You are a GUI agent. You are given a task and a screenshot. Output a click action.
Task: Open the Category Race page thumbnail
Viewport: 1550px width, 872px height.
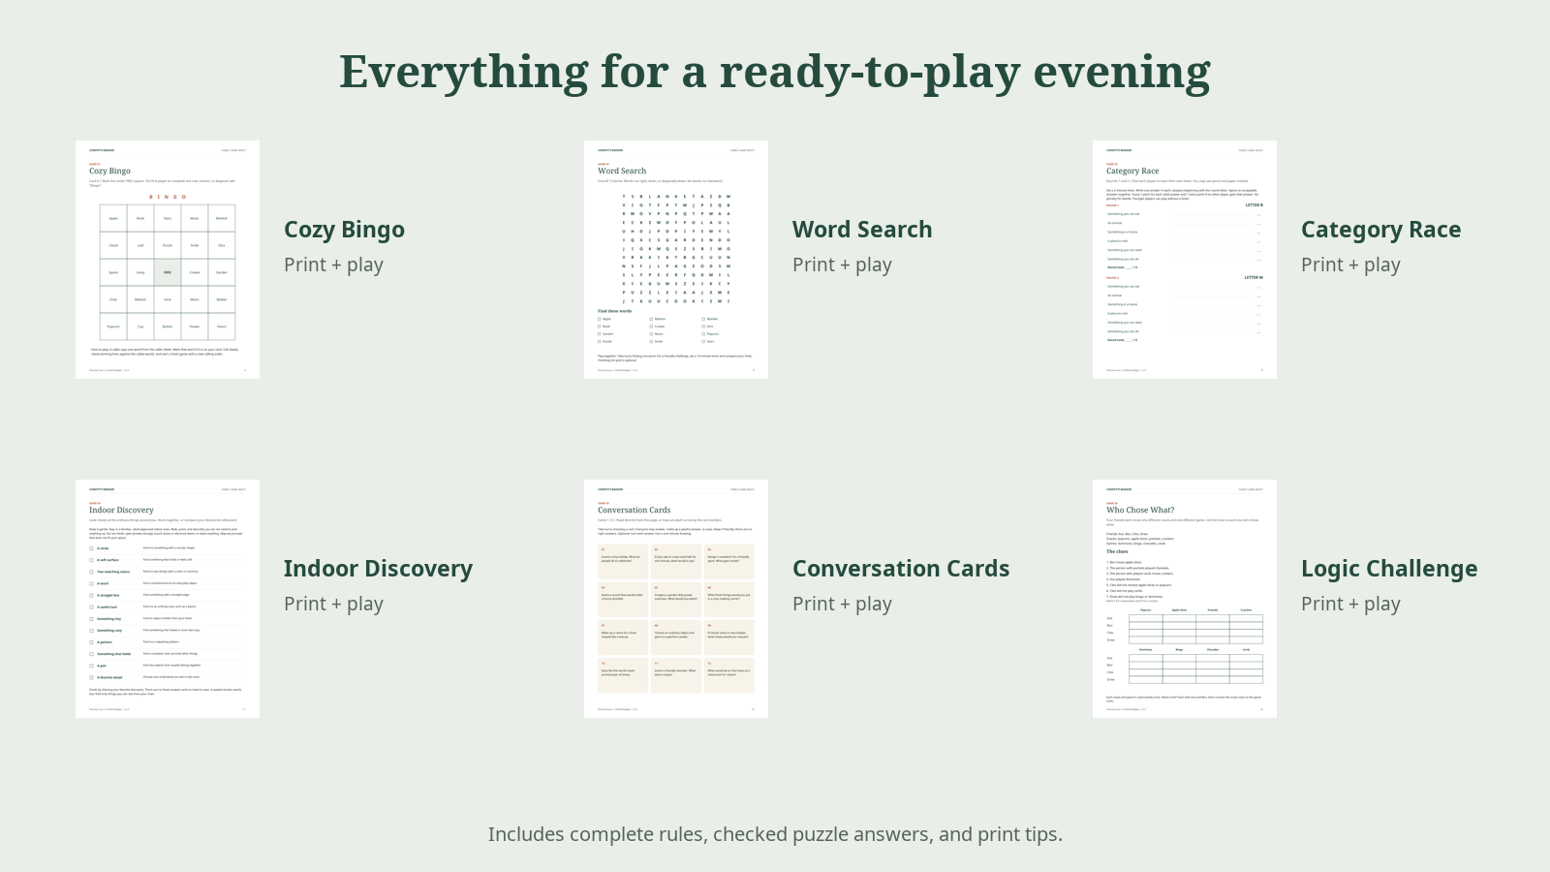coord(1185,260)
